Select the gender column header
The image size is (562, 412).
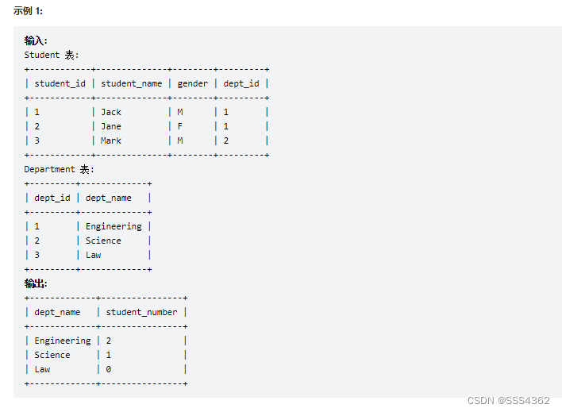[192, 83]
